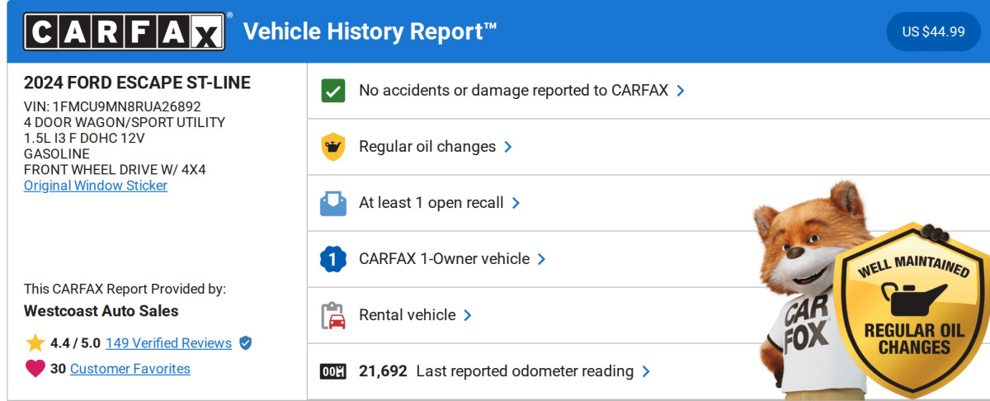Open the Original Window Sticker link

point(96,186)
